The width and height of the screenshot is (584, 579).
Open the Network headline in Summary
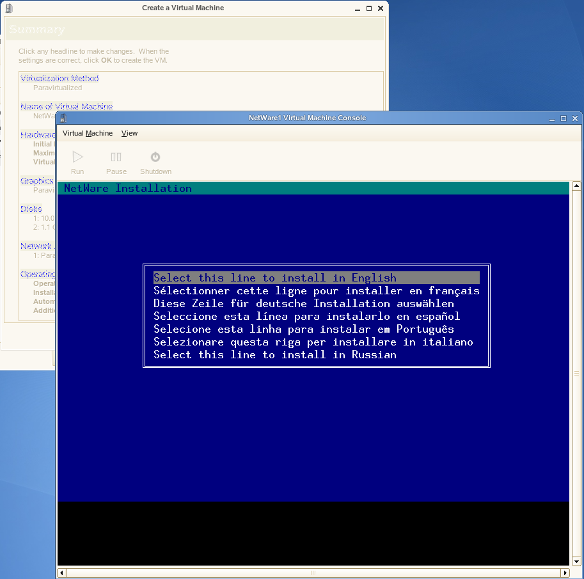36,246
